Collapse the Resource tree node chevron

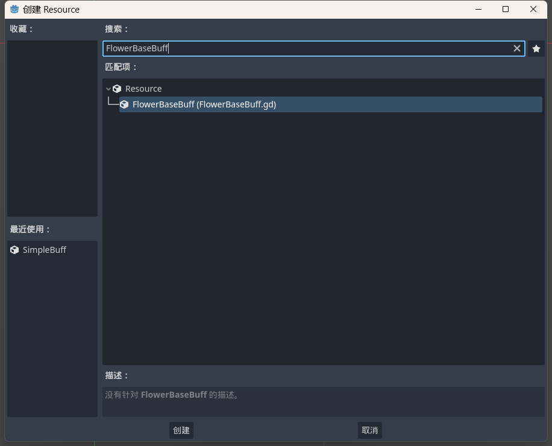click(x=108, y=89)
